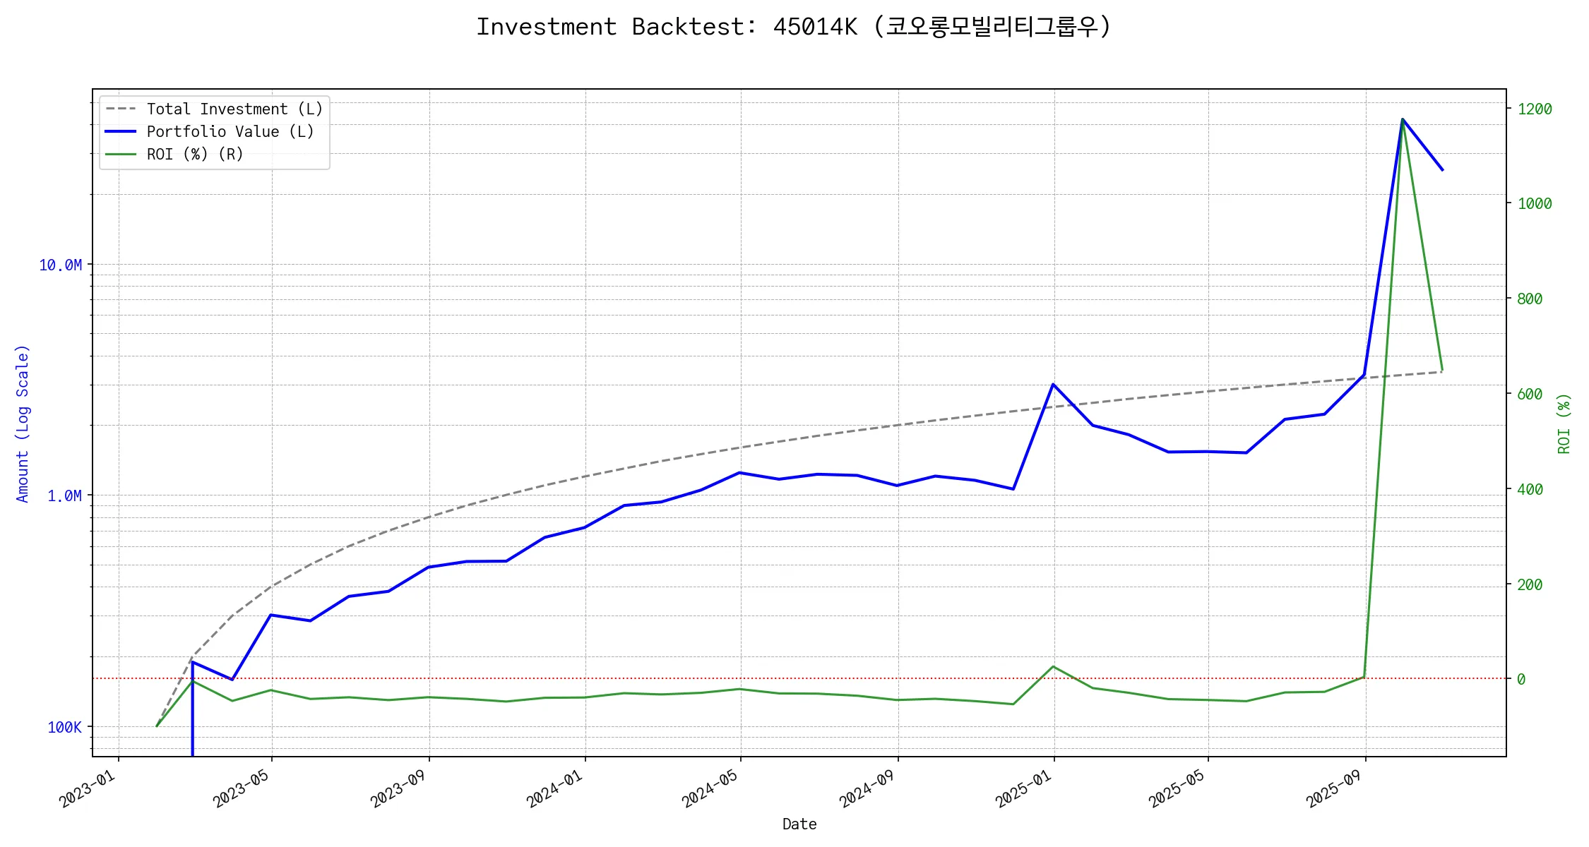Click the 600 ROI axis tick label
The width and height of the screenshot is (1589, 847).
tap(1530, 395)
